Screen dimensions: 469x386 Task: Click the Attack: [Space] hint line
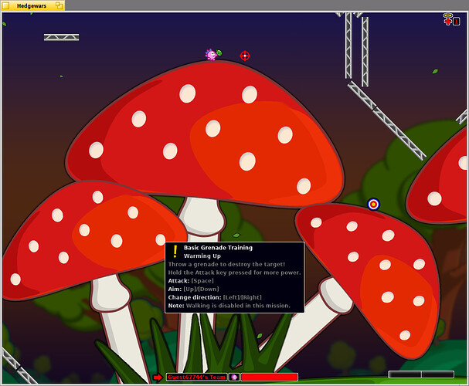coord(191,281)
